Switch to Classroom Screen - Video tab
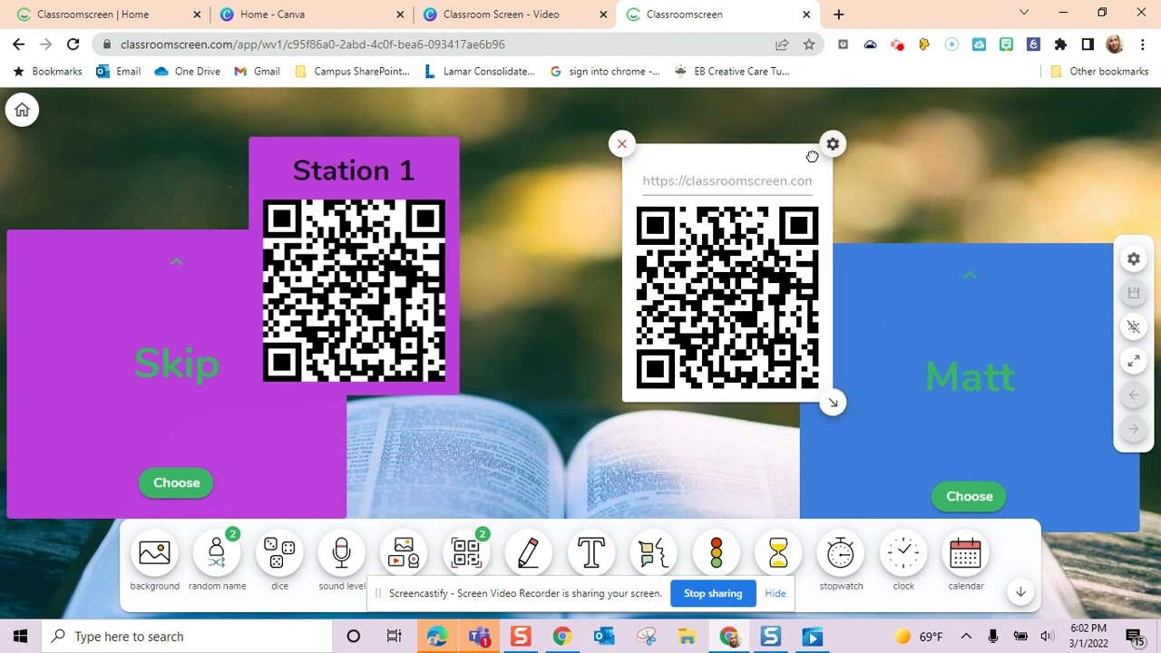Image resolution: width=1161 pixels, height=653 pixels. tap(514, 15)
